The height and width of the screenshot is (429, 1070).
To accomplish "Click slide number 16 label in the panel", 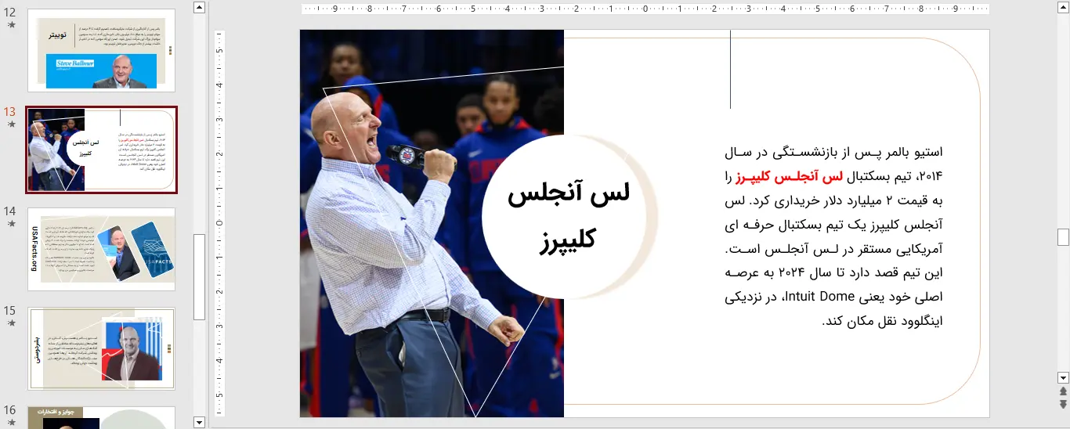I will [x=10, y=409].
